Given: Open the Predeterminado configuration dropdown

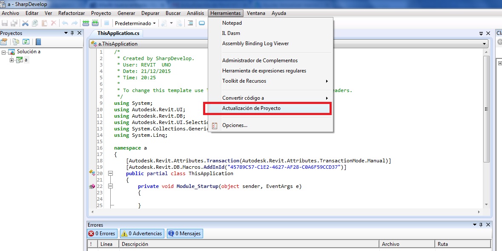Looking at the screenshot, I should [x=135, y=23].
